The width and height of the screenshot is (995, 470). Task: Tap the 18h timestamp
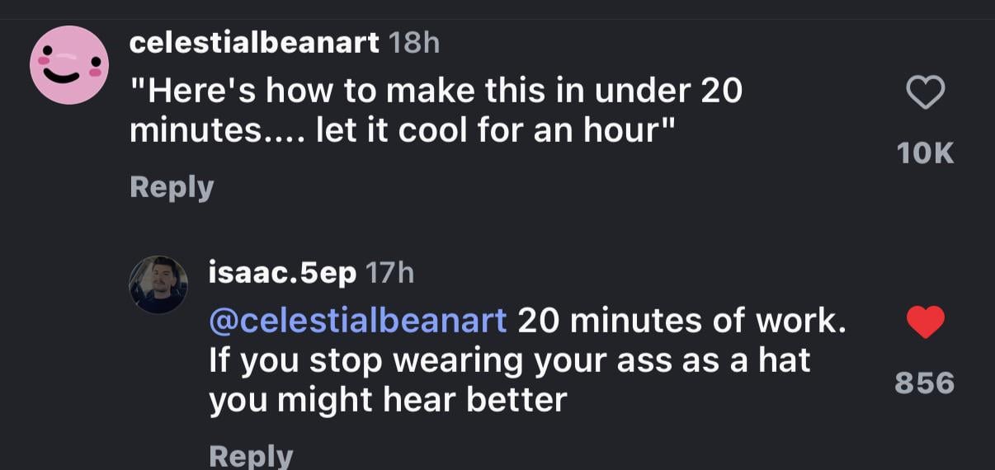pos(413,44)
